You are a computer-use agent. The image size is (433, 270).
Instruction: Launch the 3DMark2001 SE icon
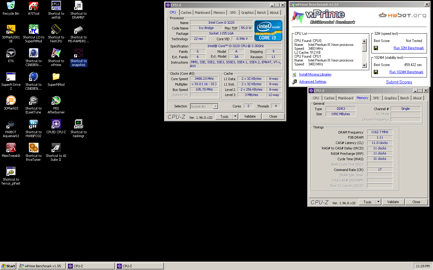pos(11,34)
